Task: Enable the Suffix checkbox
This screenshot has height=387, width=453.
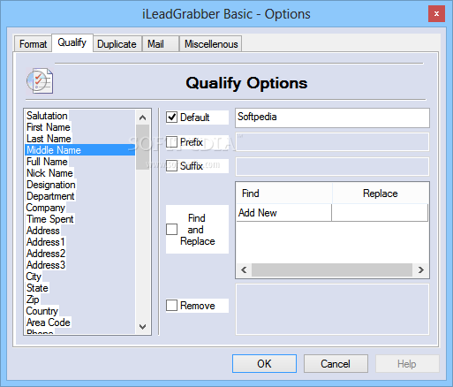Action: (171, 166)
